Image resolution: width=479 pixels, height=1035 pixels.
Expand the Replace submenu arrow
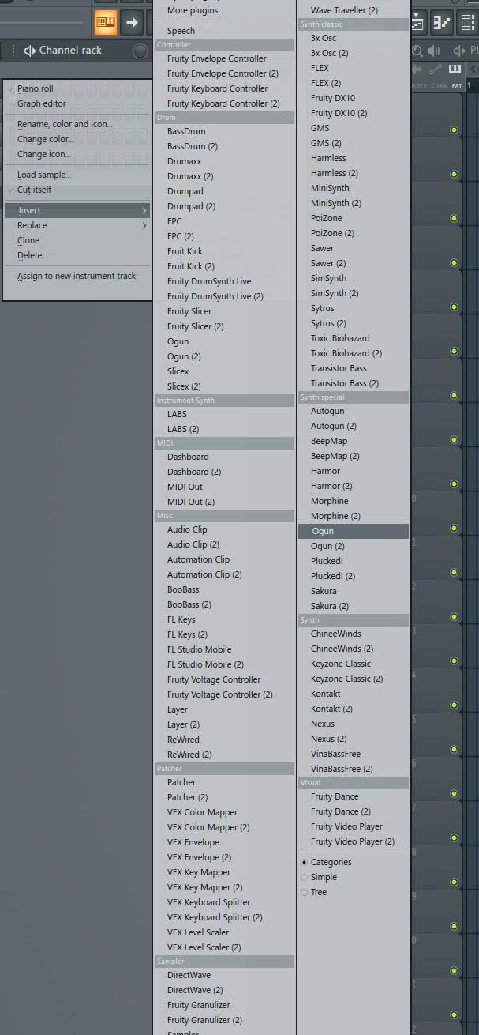(144, 225)
